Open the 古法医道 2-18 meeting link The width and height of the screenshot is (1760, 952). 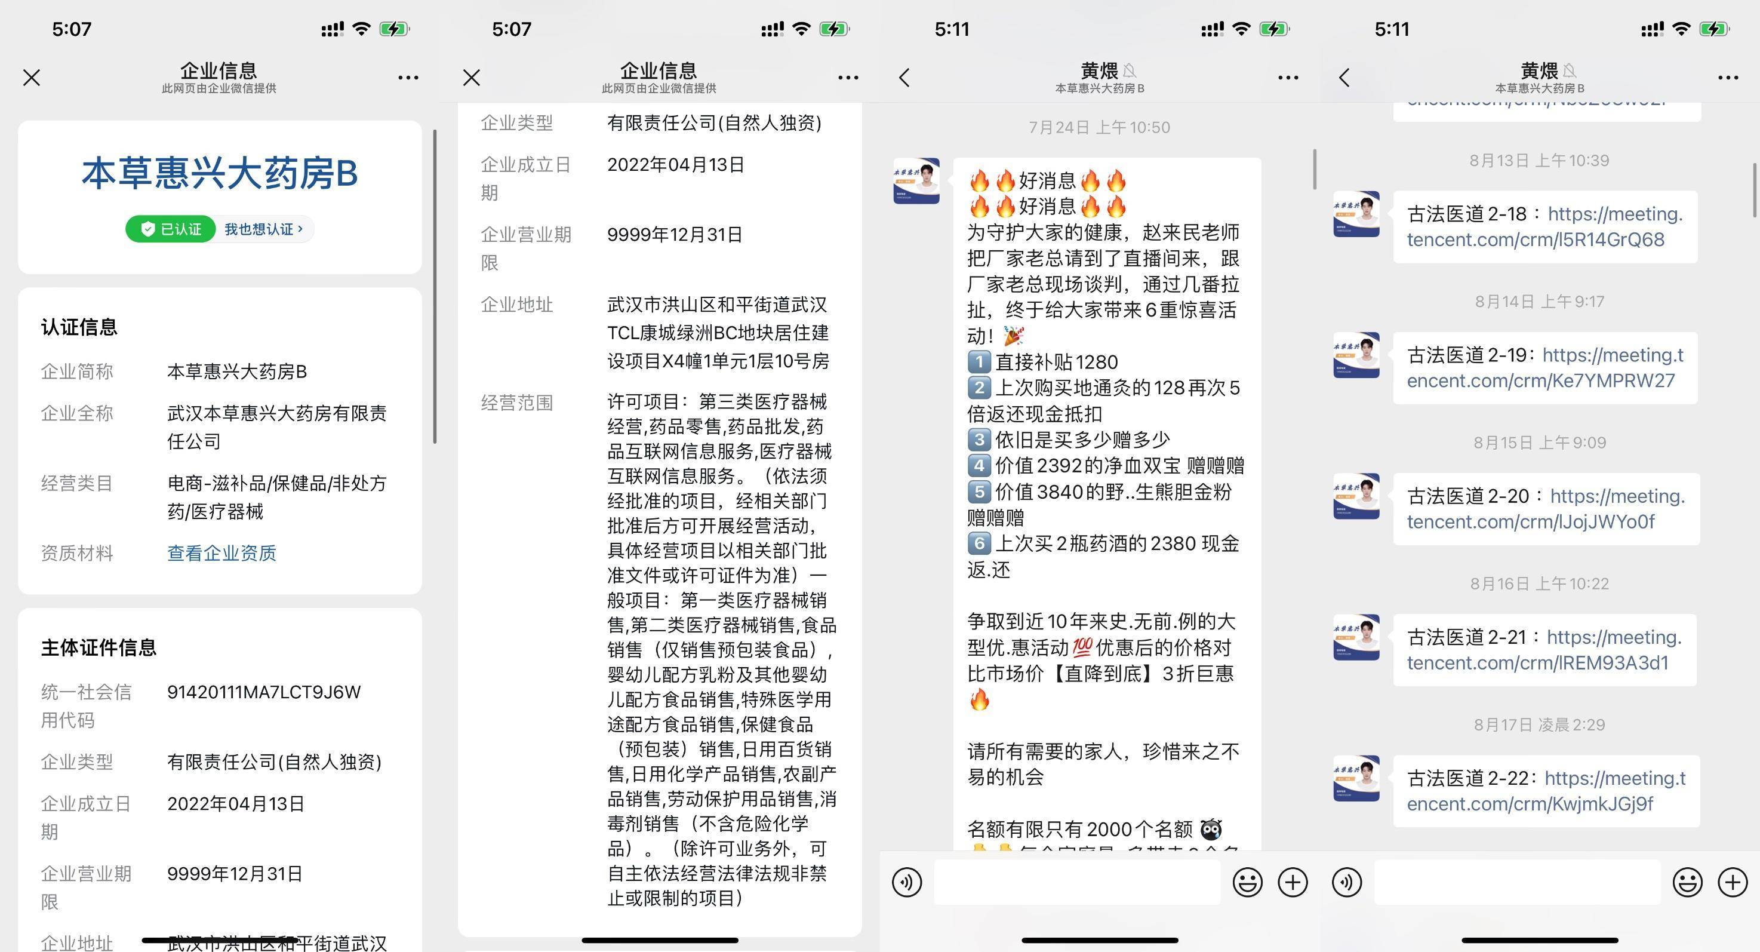click(x=1544, y=227)
